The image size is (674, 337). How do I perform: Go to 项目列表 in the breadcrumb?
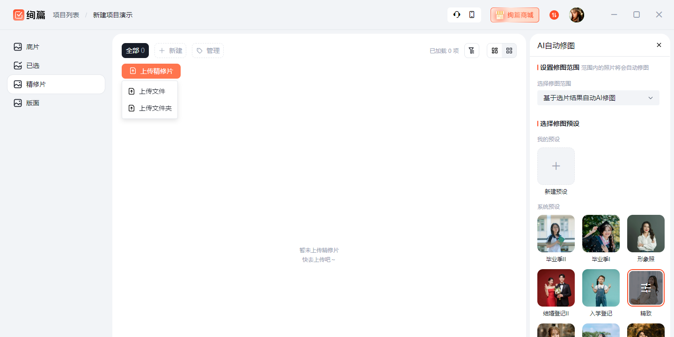point(66,15)
